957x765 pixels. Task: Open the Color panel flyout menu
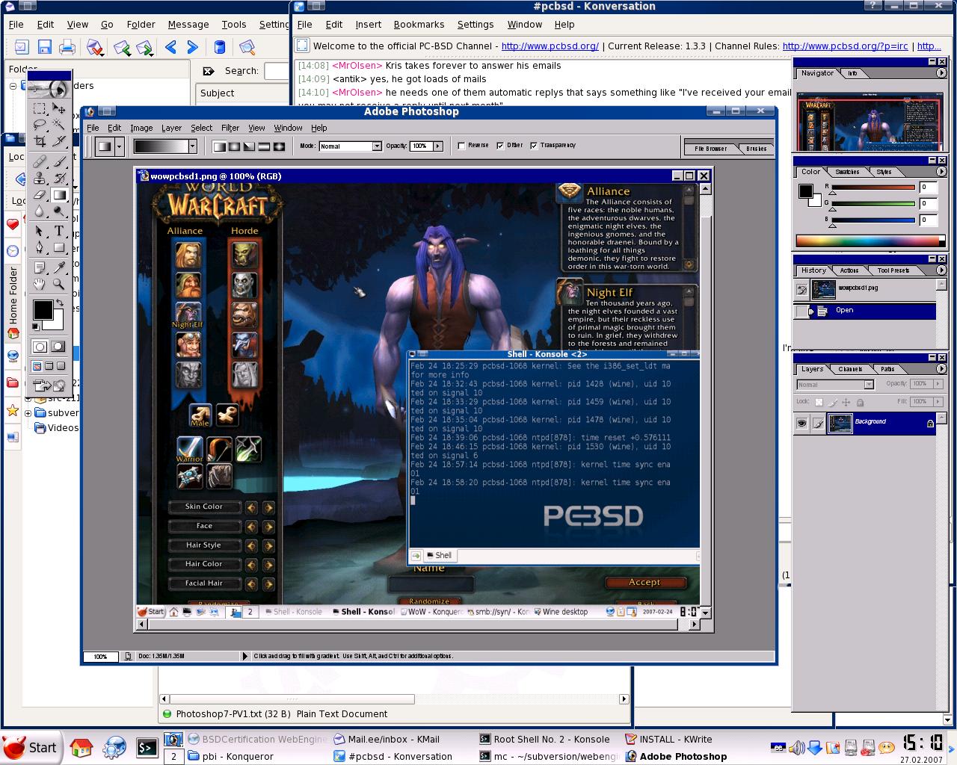(941, 172)
